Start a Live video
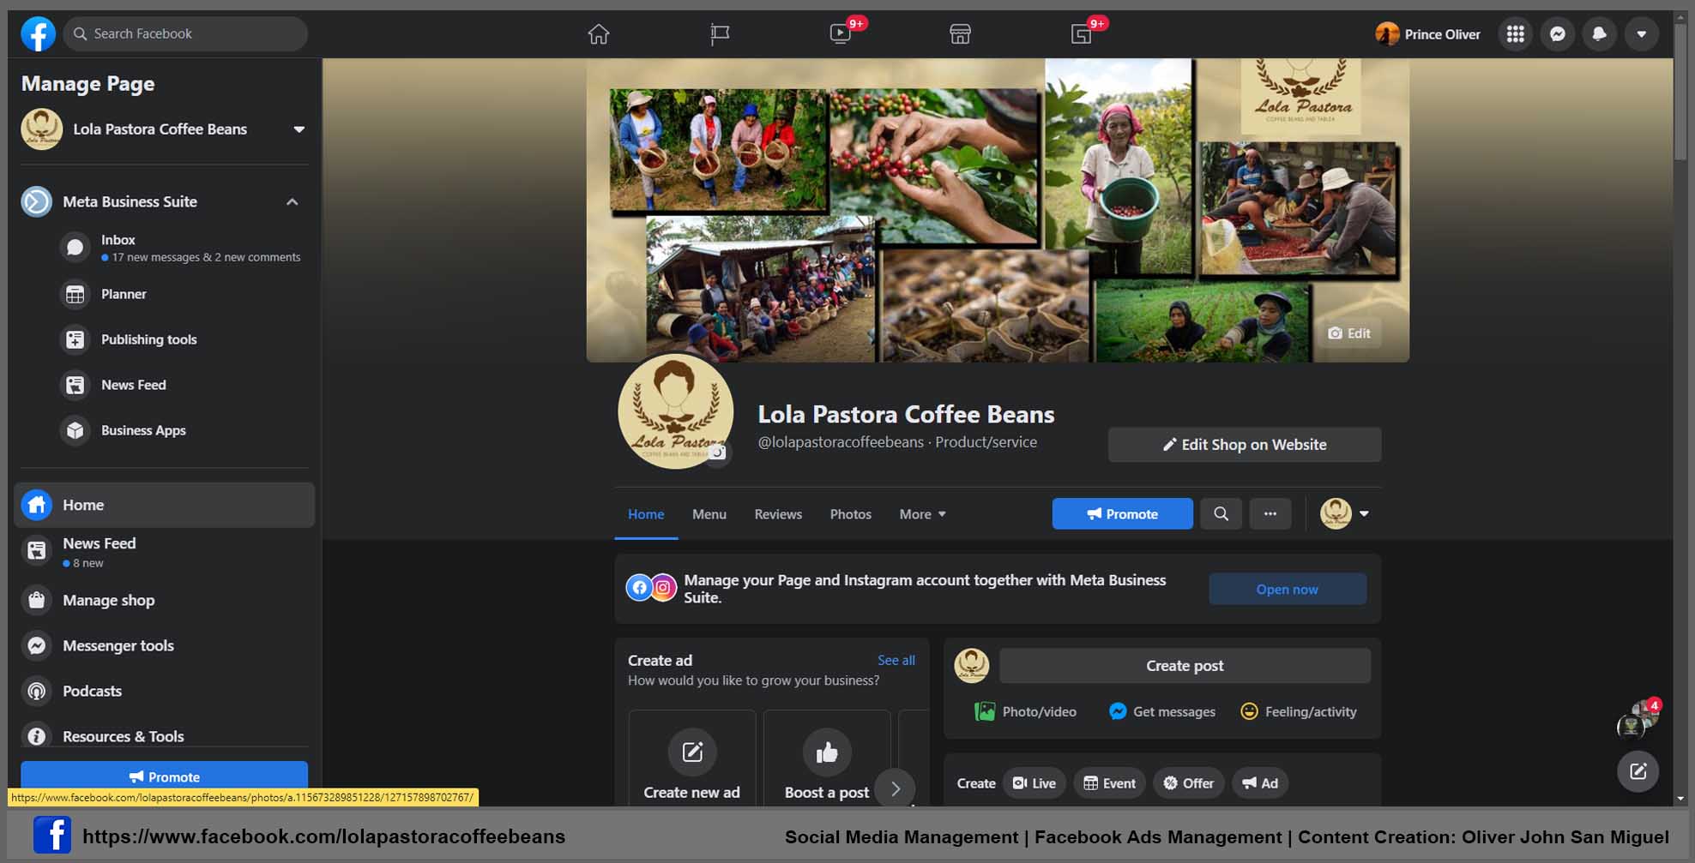This screenshot has height=863, width=1695. 1034,783
